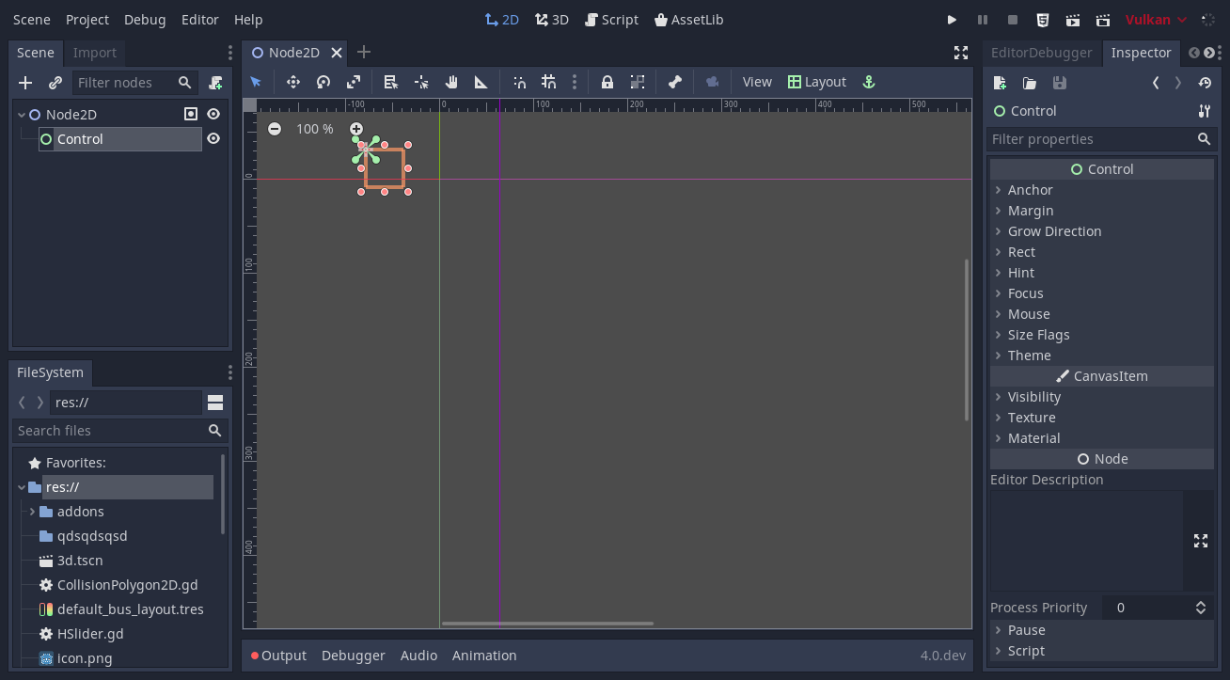Open the Debug menu
Image resolution: width=1230 pixels, height=680 pixels.
[144, 19]
